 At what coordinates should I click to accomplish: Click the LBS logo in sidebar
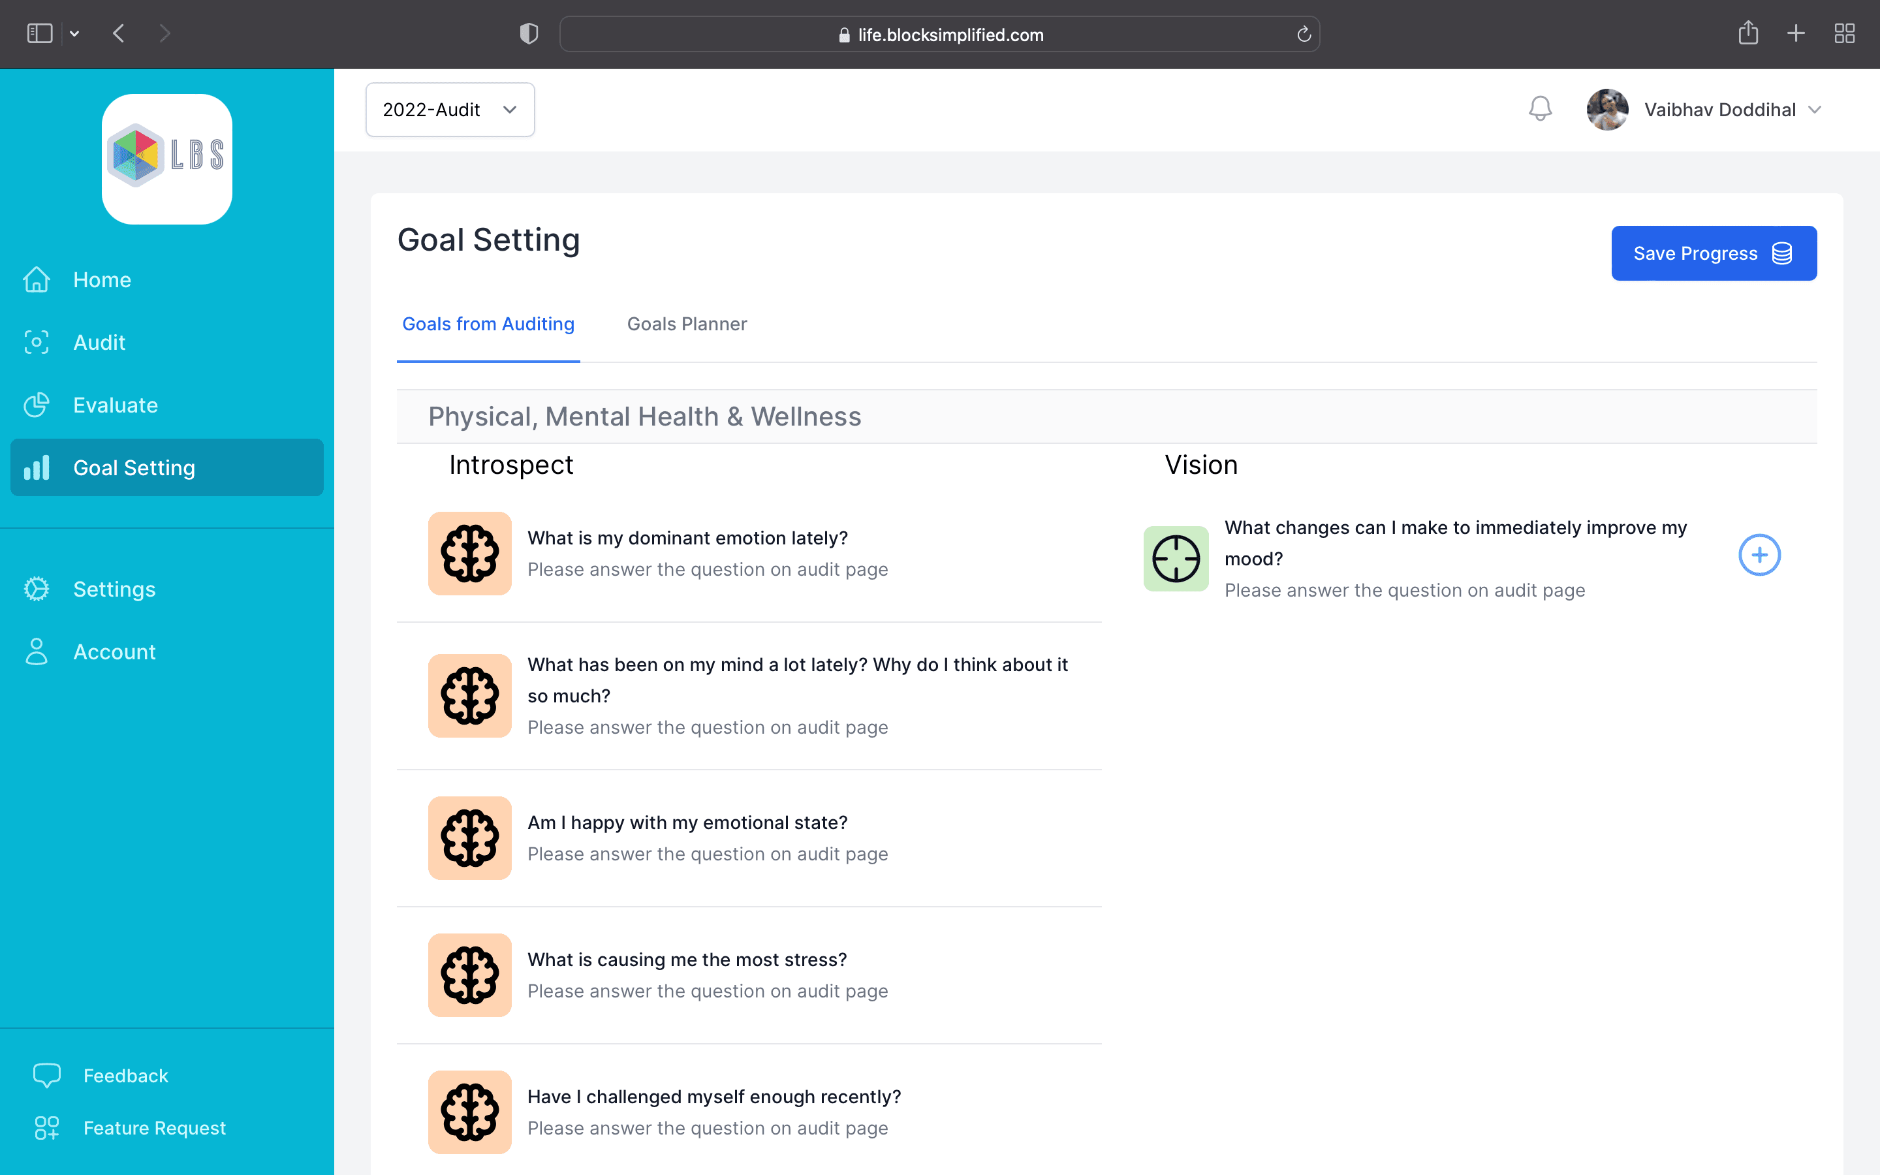167,159
